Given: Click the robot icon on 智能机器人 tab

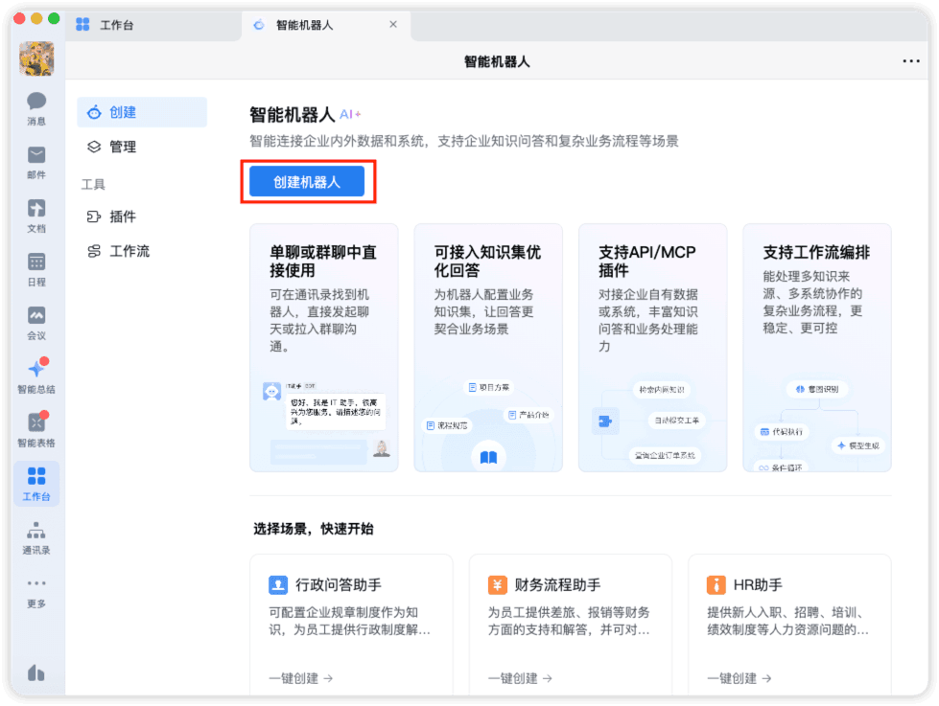Looking at the screenshot, I should [x=259, y=25].
